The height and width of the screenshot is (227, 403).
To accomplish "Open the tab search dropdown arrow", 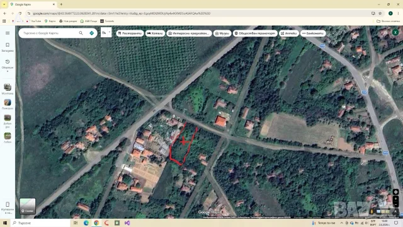I will [x=4, y=4].
